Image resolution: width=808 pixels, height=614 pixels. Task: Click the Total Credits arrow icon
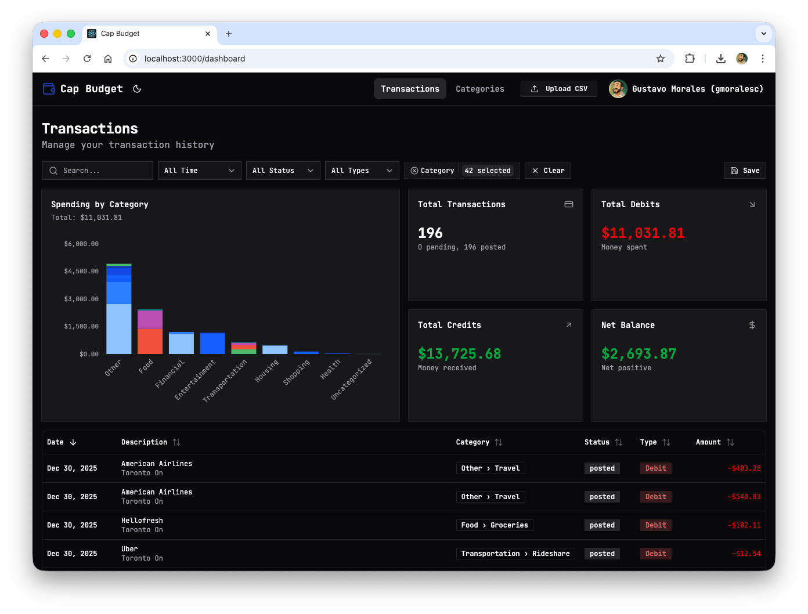(568, 325)
